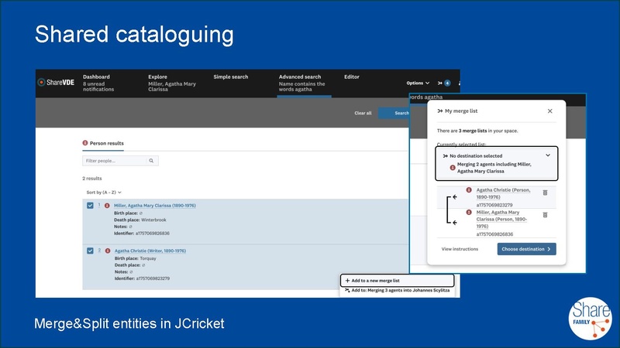Click arrow icon beside Agatha Christie merge entry

454,197
